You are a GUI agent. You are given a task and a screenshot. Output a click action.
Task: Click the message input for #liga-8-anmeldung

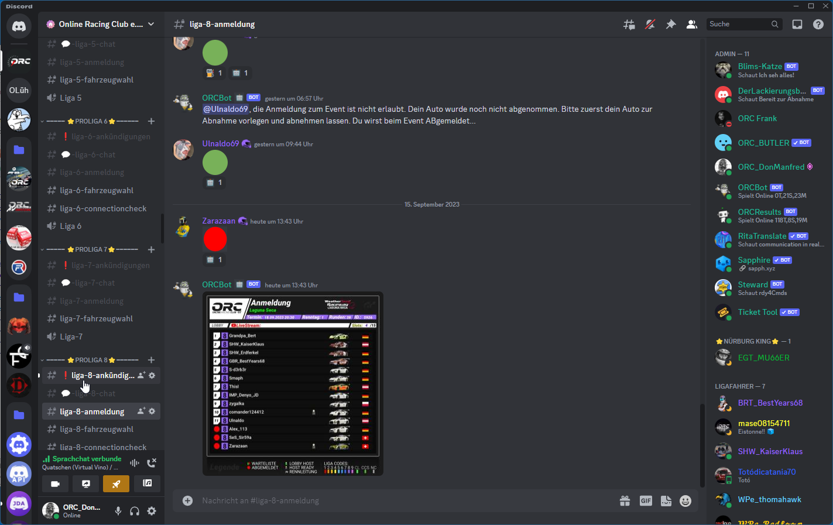pos(404,501)
